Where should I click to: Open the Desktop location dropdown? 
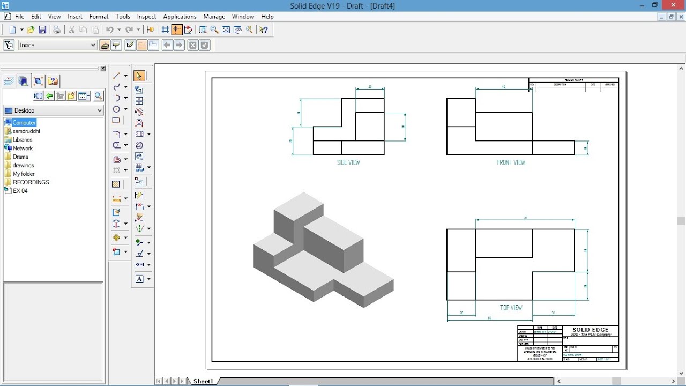(x=53, y=110)
